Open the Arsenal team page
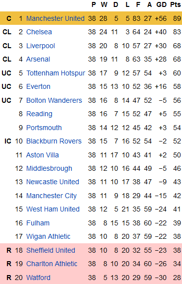 coord(38,59)
